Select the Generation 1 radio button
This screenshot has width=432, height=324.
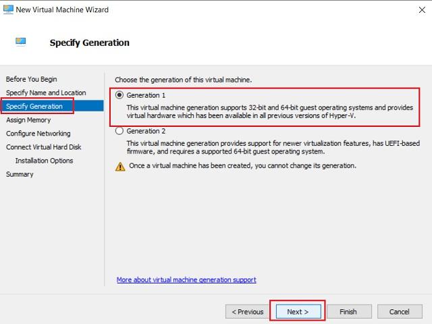[x=119, y=95]
